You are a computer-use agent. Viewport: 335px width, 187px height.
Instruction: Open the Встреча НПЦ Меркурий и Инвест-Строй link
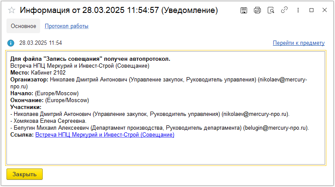pos(105,135)
